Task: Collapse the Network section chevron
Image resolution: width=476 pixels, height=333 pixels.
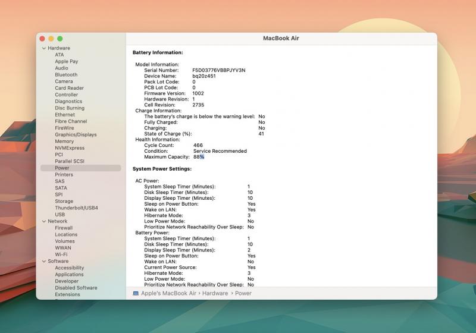Action: tap(44, 221)
